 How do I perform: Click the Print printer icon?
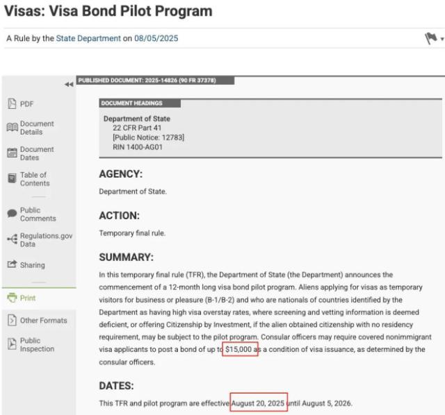11,298
